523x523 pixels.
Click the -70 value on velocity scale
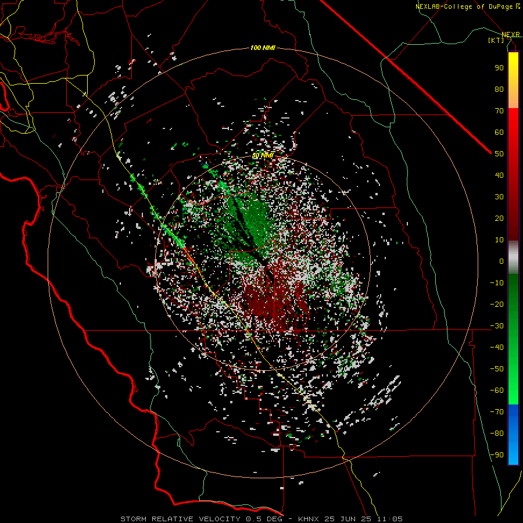[497, 412]
